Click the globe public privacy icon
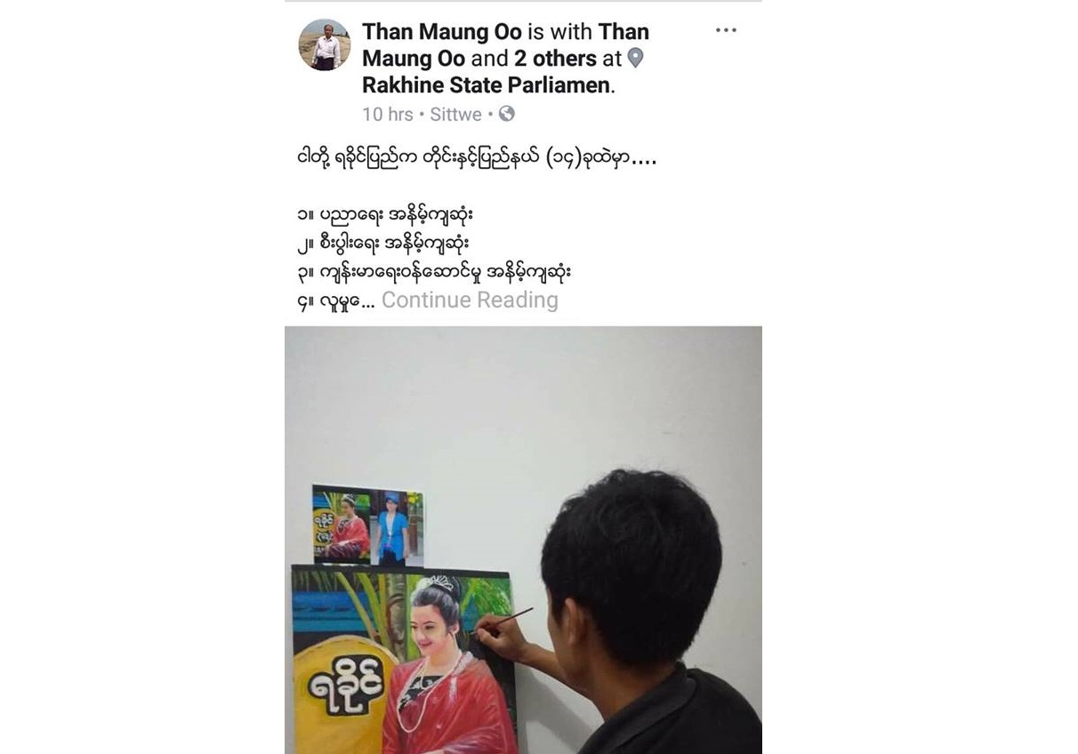This screenshot has width=1078, height=754. (506, 114)
